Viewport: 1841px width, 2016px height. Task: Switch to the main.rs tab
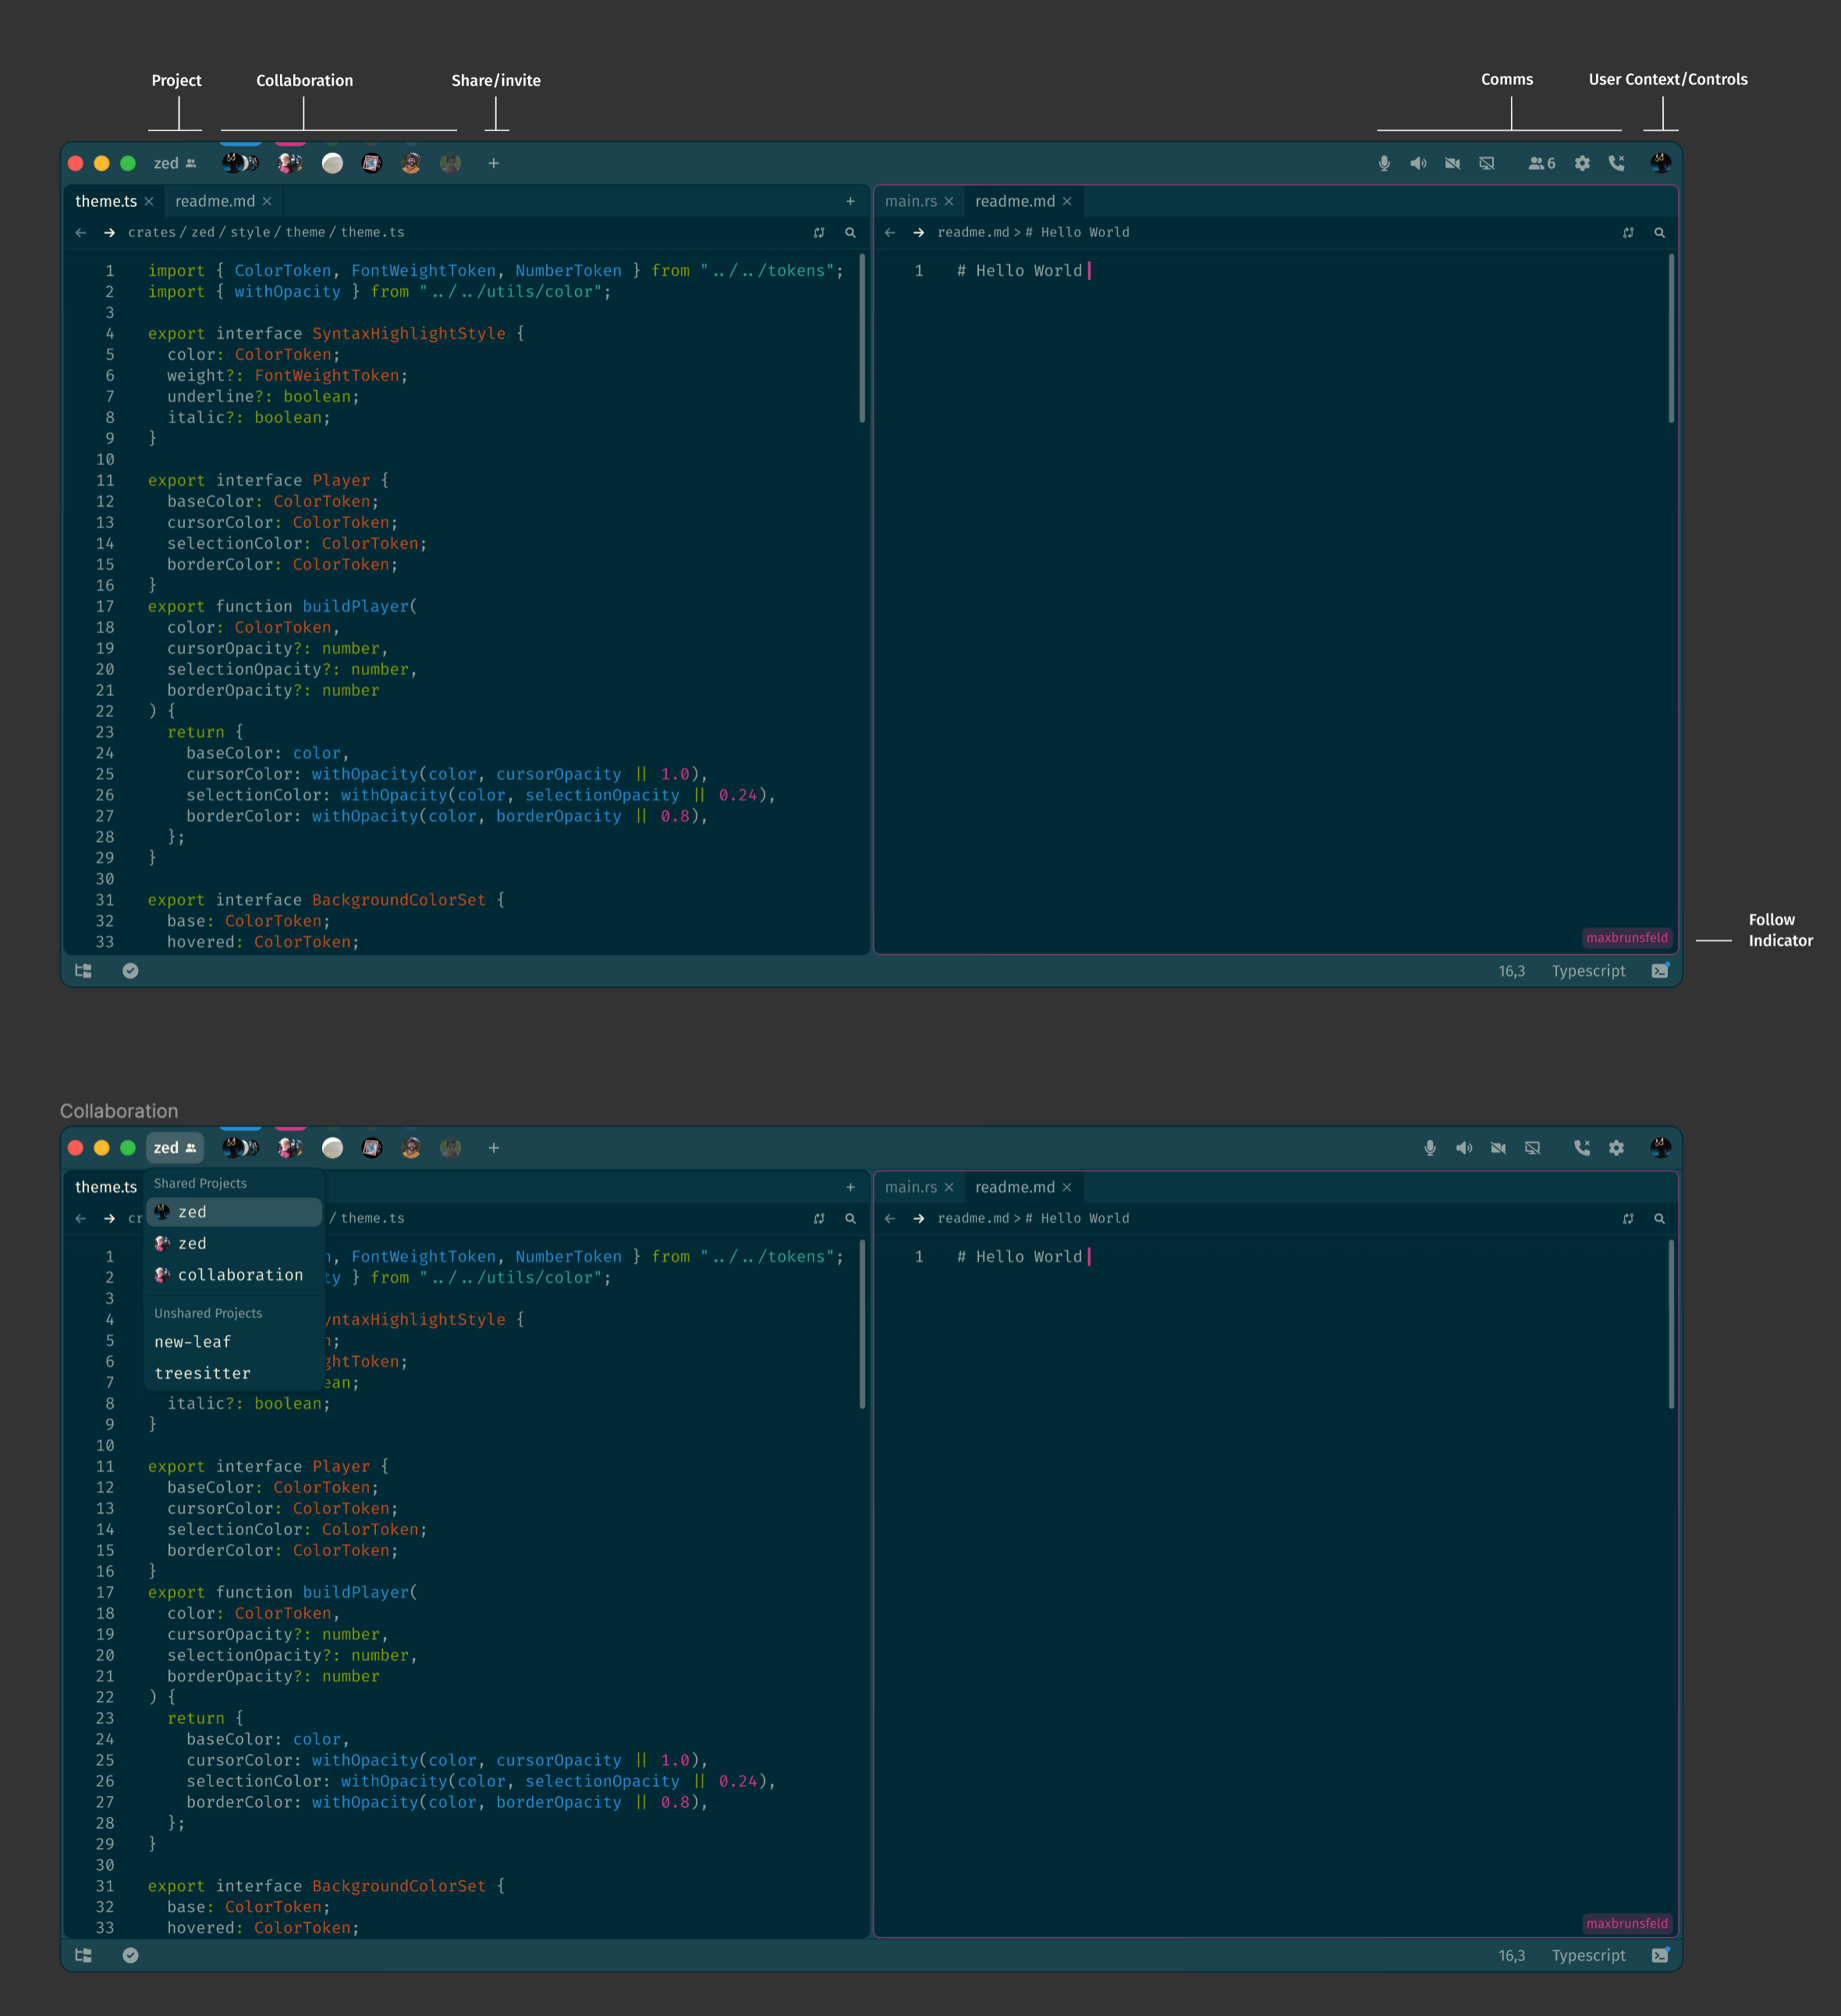912,201
